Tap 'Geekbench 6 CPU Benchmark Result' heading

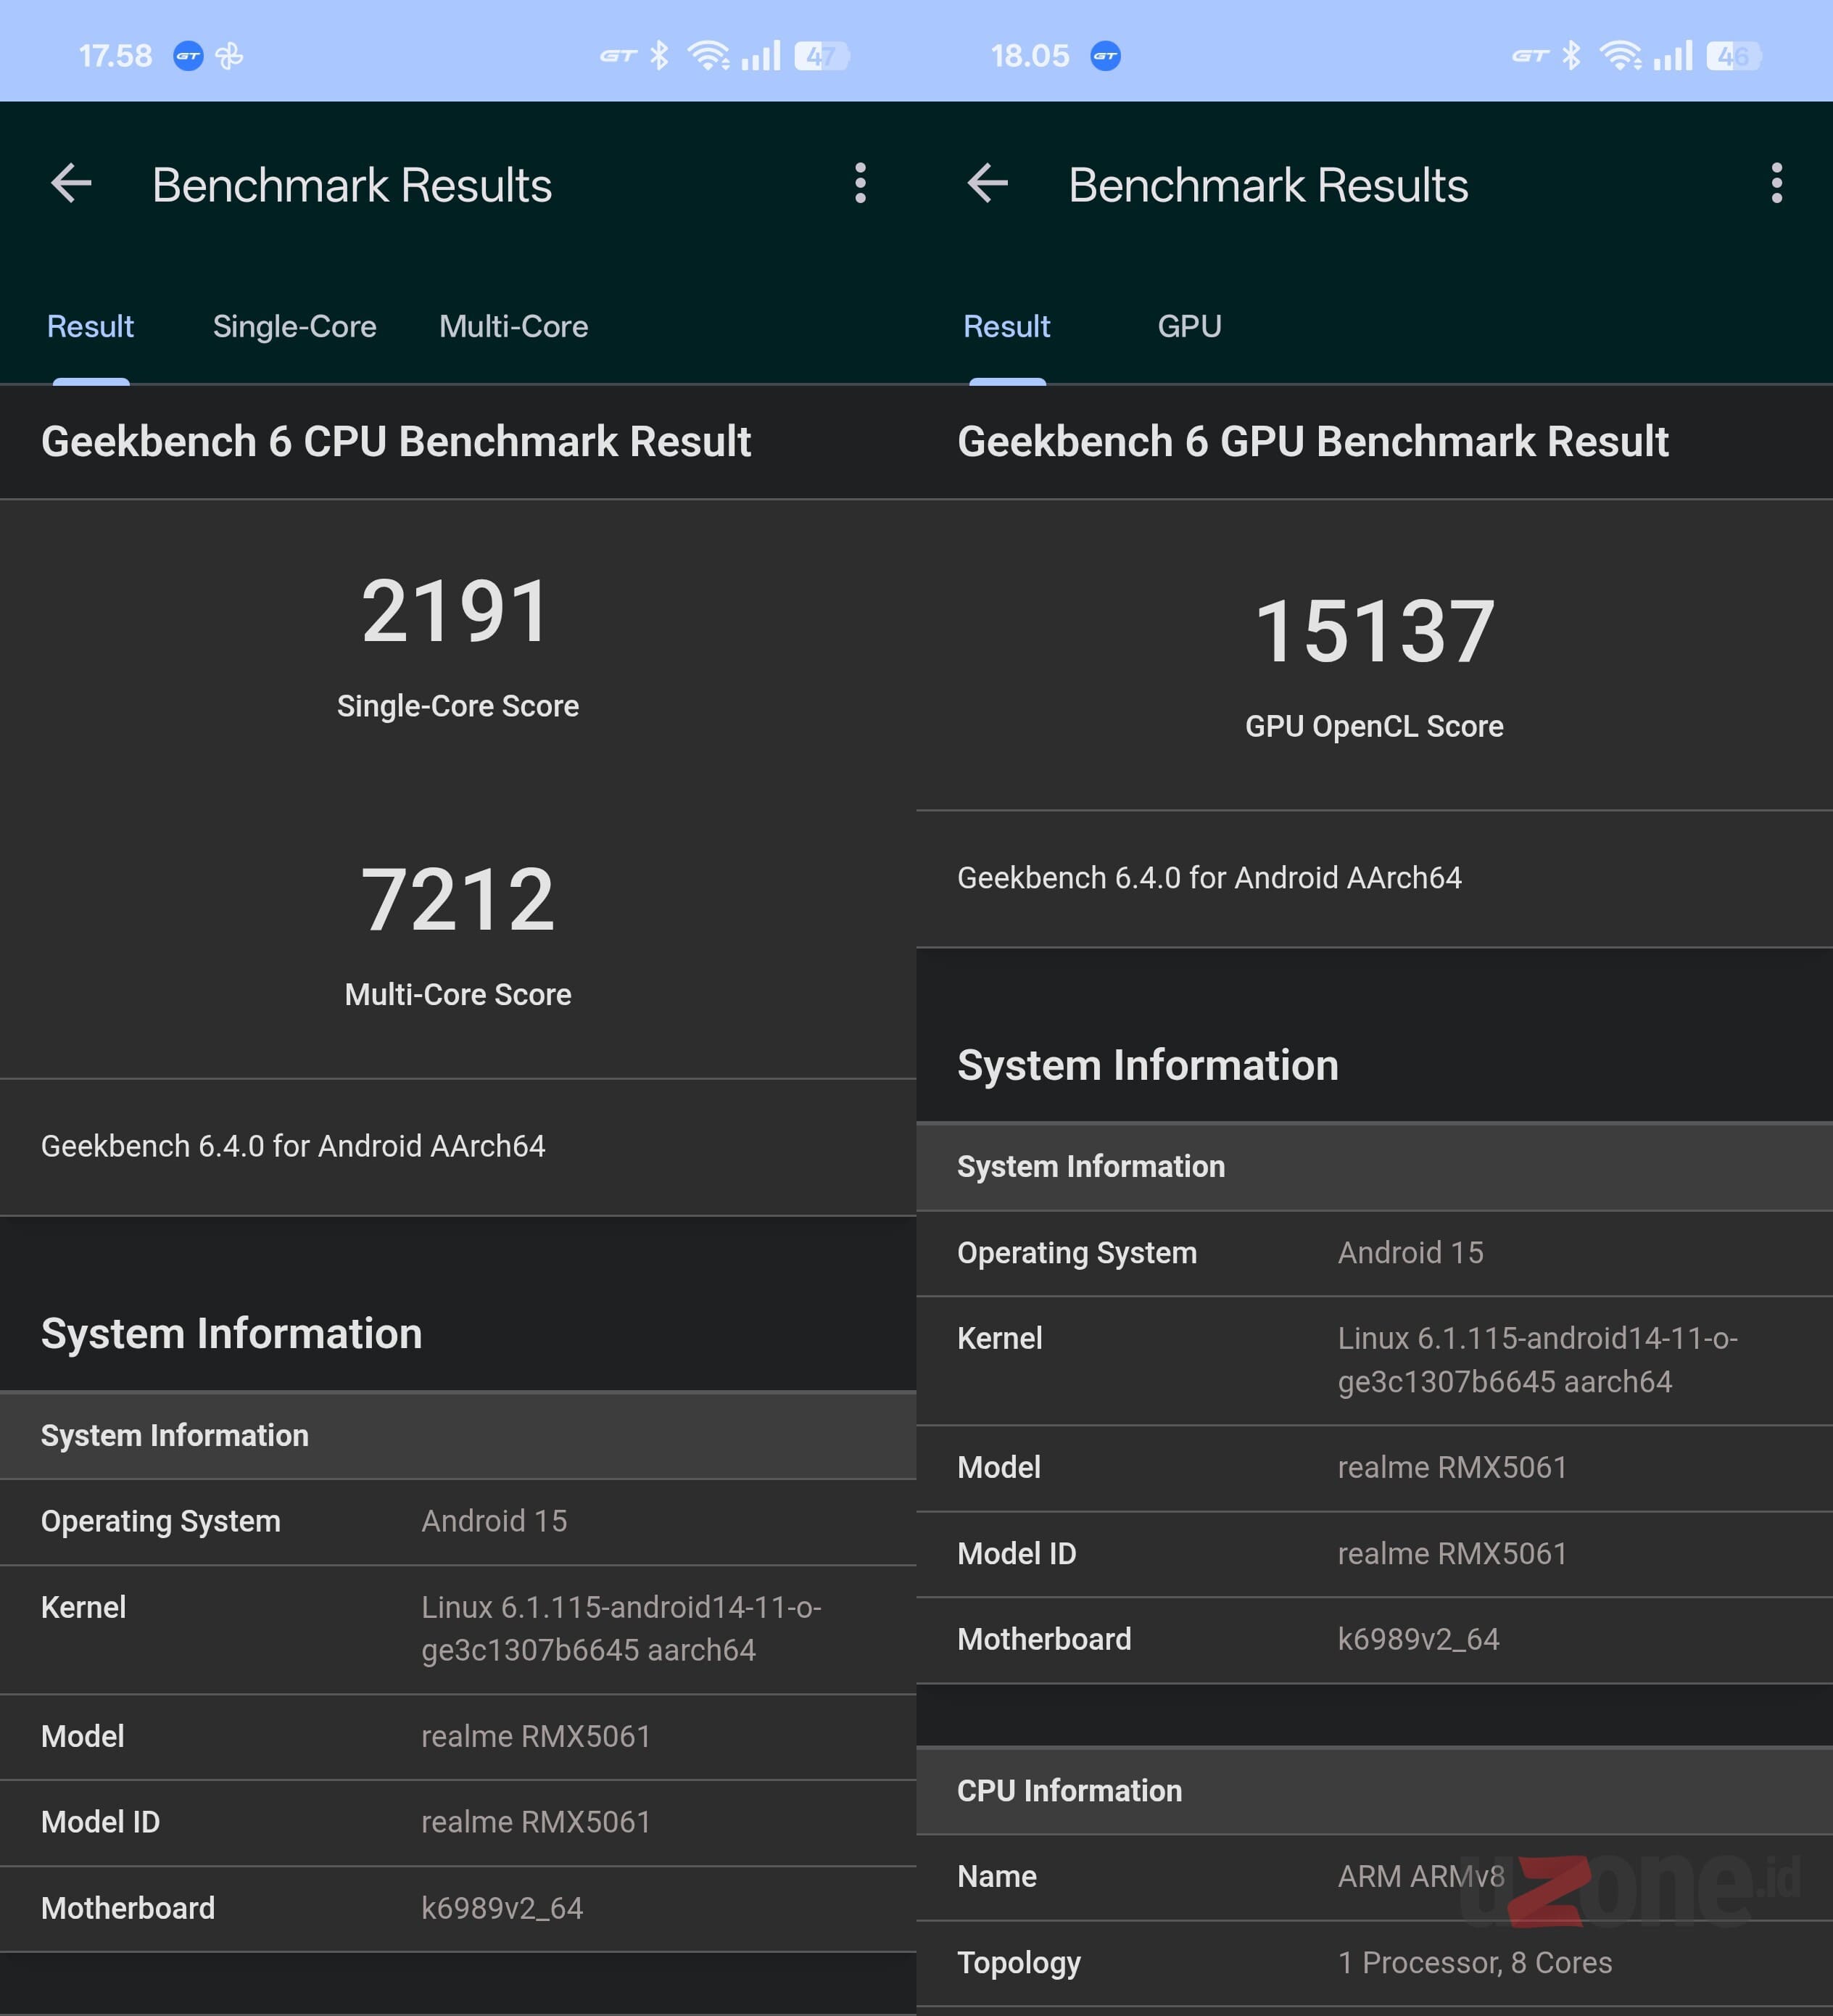coord(396,441)
